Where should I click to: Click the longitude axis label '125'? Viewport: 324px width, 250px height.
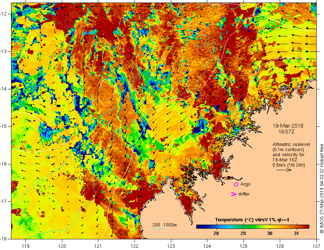244,246
